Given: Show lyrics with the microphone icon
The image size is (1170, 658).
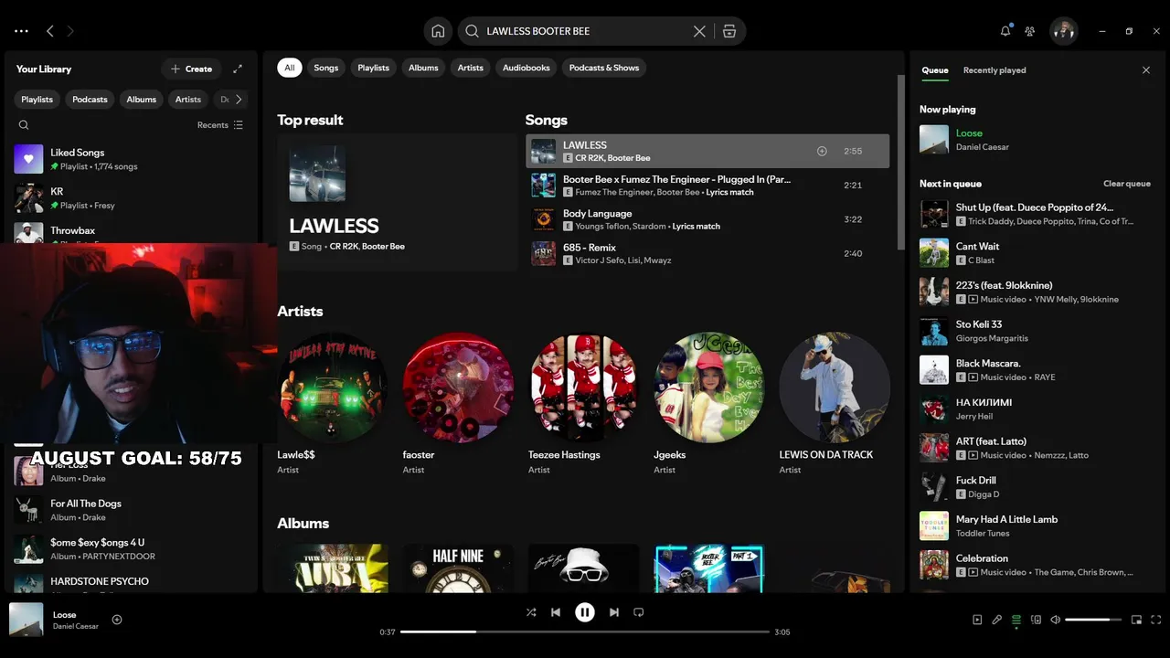Looking at the screenshot, I should (997, 620).
